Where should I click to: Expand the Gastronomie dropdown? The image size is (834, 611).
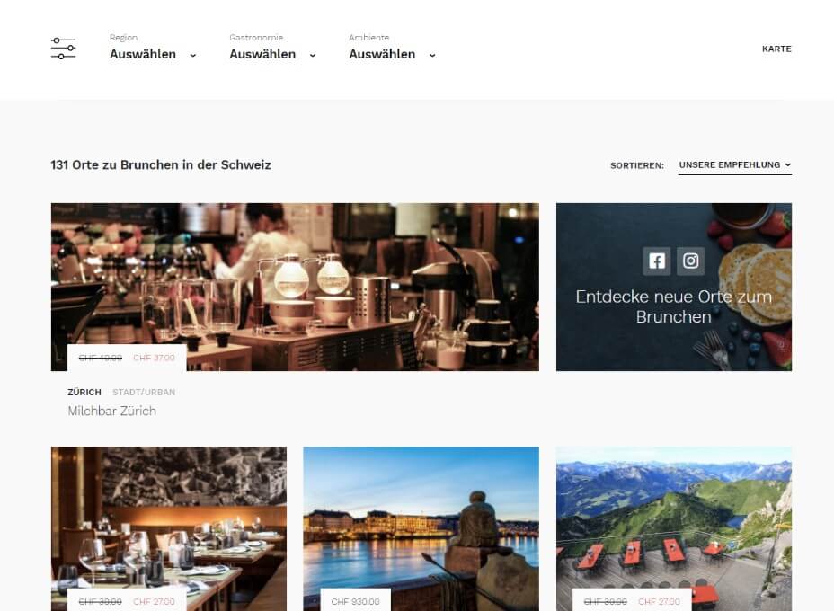coord(273,47)
